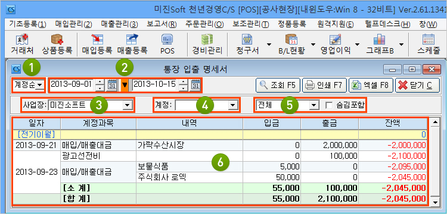Launch the POS toolbar icon
Screen dimensions: 447x214
tap(167, 45)
